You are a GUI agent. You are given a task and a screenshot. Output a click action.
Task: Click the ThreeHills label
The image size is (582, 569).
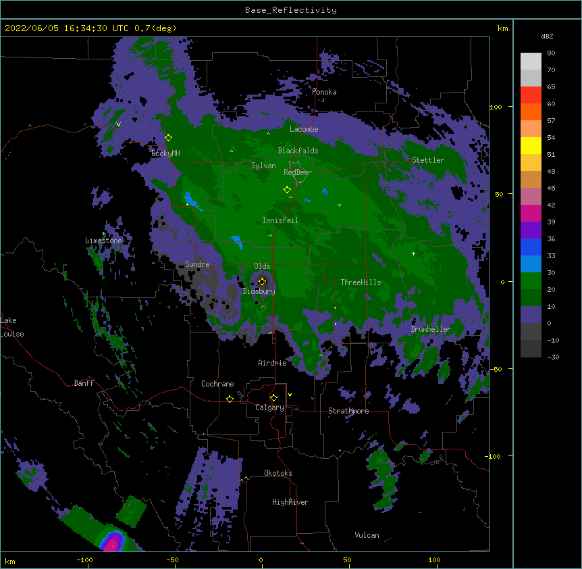[361, 282]
